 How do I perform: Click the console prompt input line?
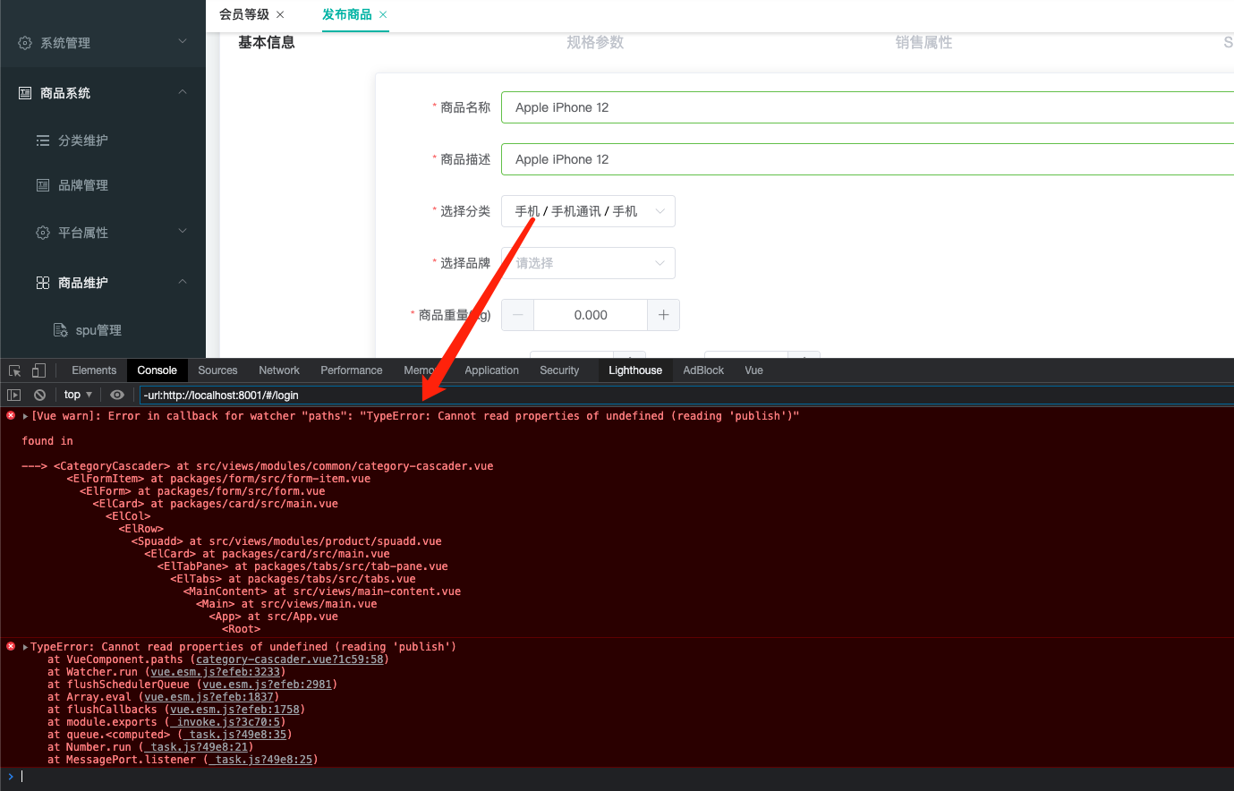point(626,777)
